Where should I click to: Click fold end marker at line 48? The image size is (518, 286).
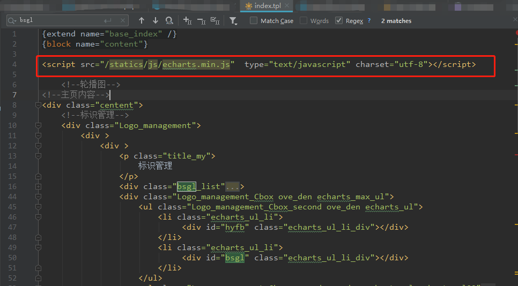[x=38, y=237]
